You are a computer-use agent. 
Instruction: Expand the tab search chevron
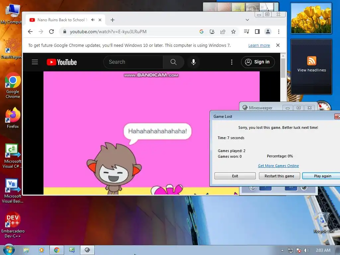point(247,20)
